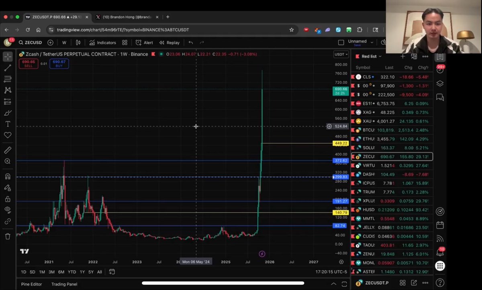Screen dimensions: 482x290
Task: Select the 5D time range
Action: coord(33,272)
